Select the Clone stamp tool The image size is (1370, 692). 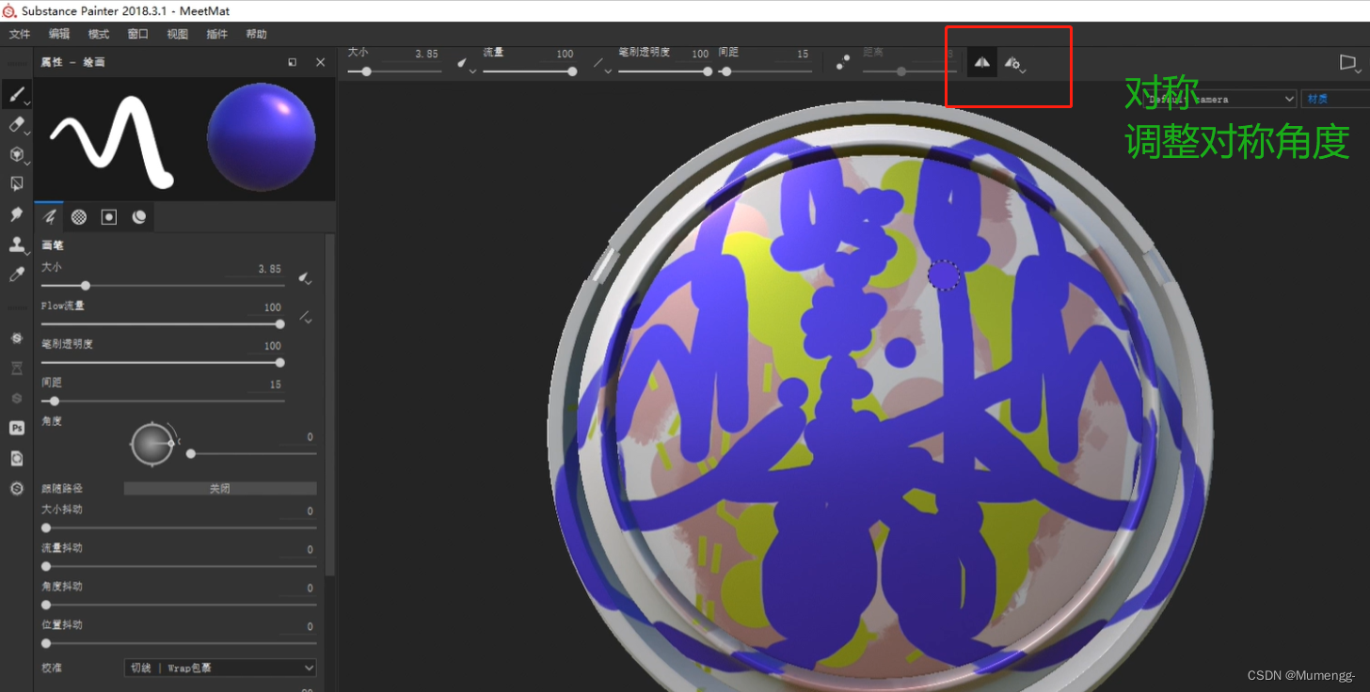click(x=16, y=244)
